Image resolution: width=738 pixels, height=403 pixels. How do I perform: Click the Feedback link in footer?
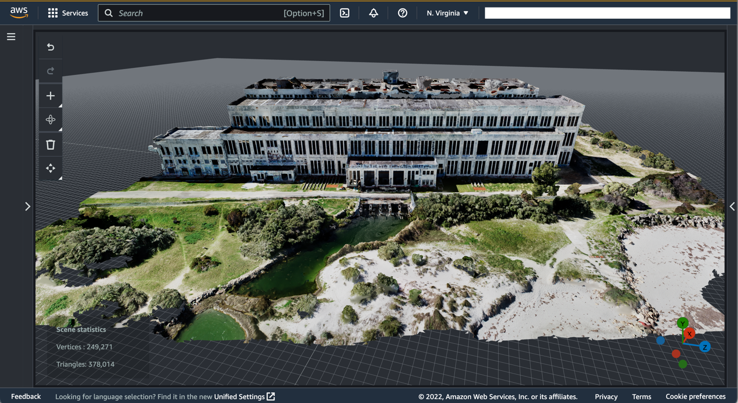pyautogui.click(x=26, y=397)
